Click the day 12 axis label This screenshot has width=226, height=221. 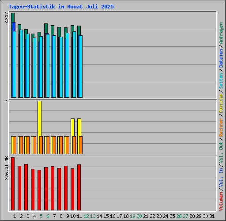pyautogui.click(x=86, y=216)
